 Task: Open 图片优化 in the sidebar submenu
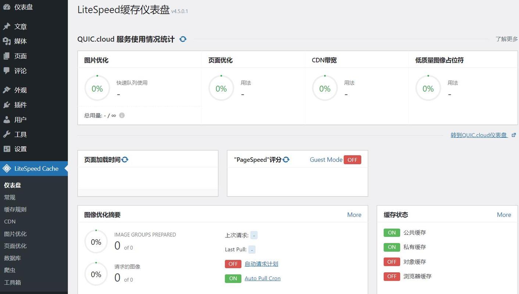(15, 234)
